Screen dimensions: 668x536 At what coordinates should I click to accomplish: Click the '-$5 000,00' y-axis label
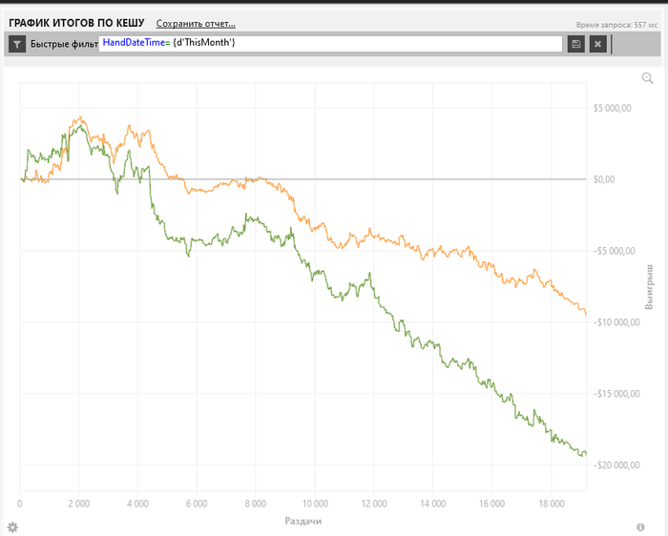(615, 251)
